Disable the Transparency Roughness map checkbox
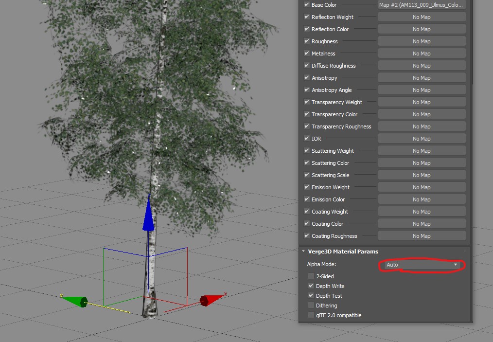The height and width of the screenshot is (342, 493). click(307, 126)
